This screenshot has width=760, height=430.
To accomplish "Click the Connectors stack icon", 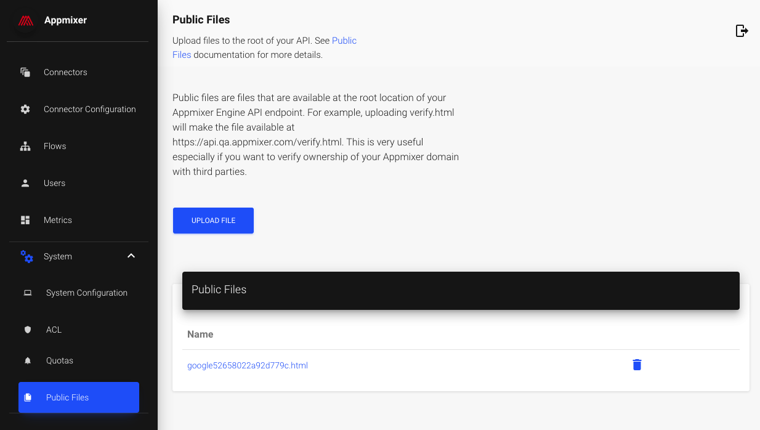I will (x=25, y=72).
